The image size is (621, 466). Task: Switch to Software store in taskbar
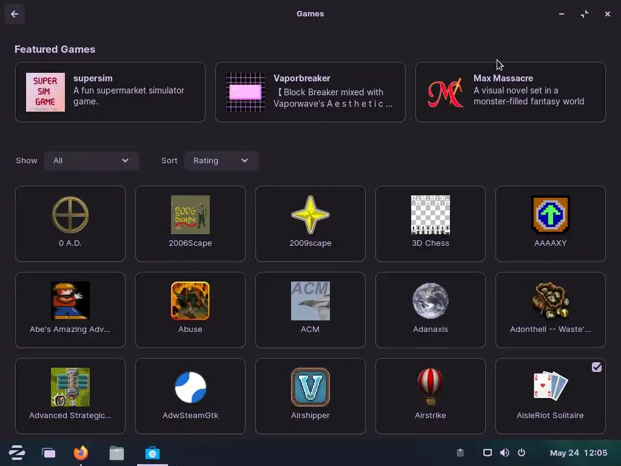click(x=152, y=453)
